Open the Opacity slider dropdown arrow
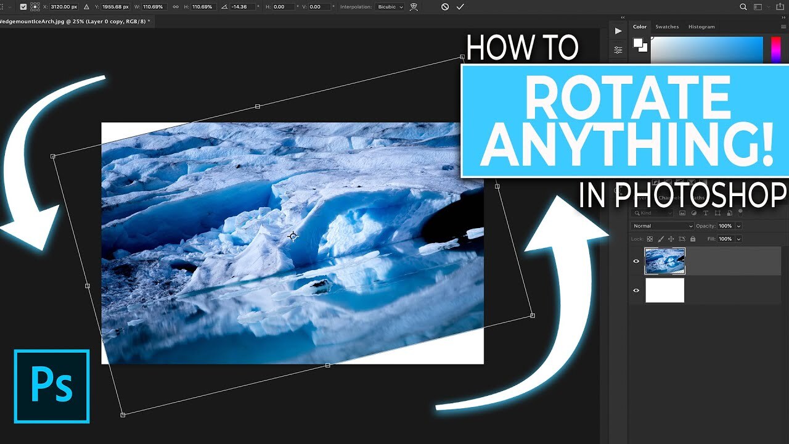789x444 pixels. click(738, 226)
